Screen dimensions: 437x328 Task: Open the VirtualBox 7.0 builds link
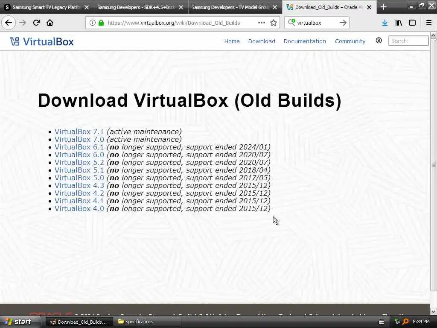[x=79, y=139]
